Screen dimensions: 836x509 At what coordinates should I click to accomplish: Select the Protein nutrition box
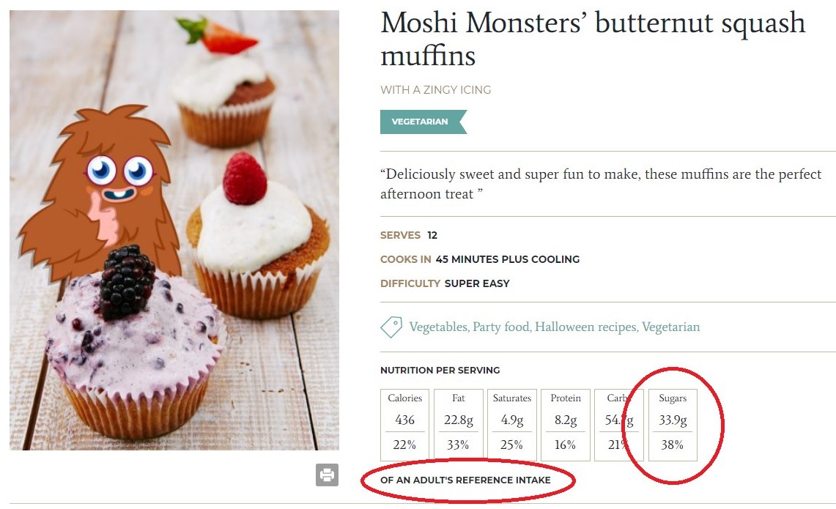(x=566, y=425)
